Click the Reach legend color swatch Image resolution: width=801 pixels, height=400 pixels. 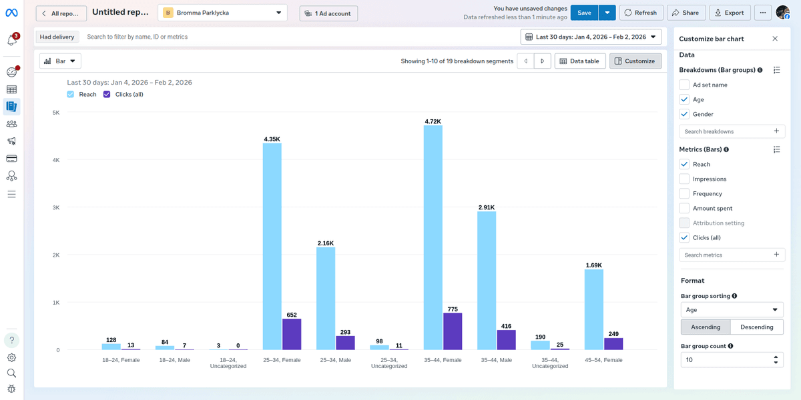pyautogui.click(x=71, y=95)
